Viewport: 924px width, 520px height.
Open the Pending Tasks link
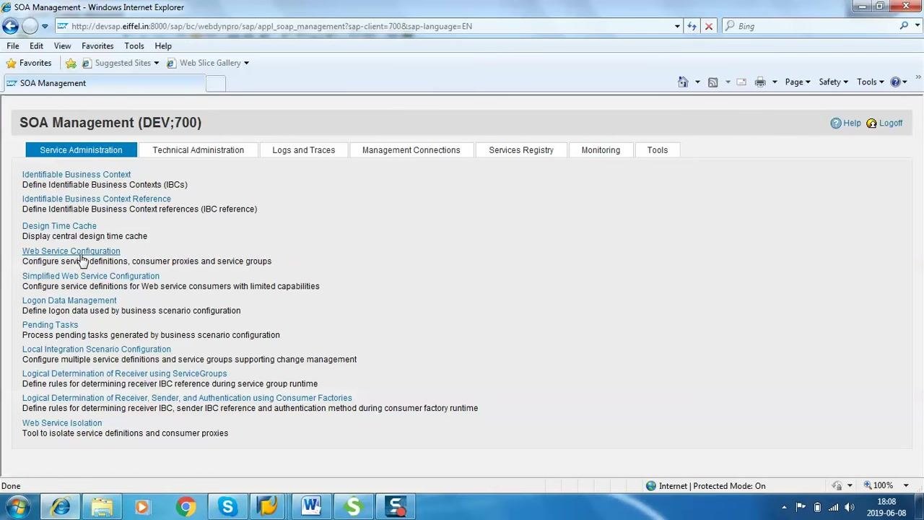pyautogui.click(x=50, y=324)
